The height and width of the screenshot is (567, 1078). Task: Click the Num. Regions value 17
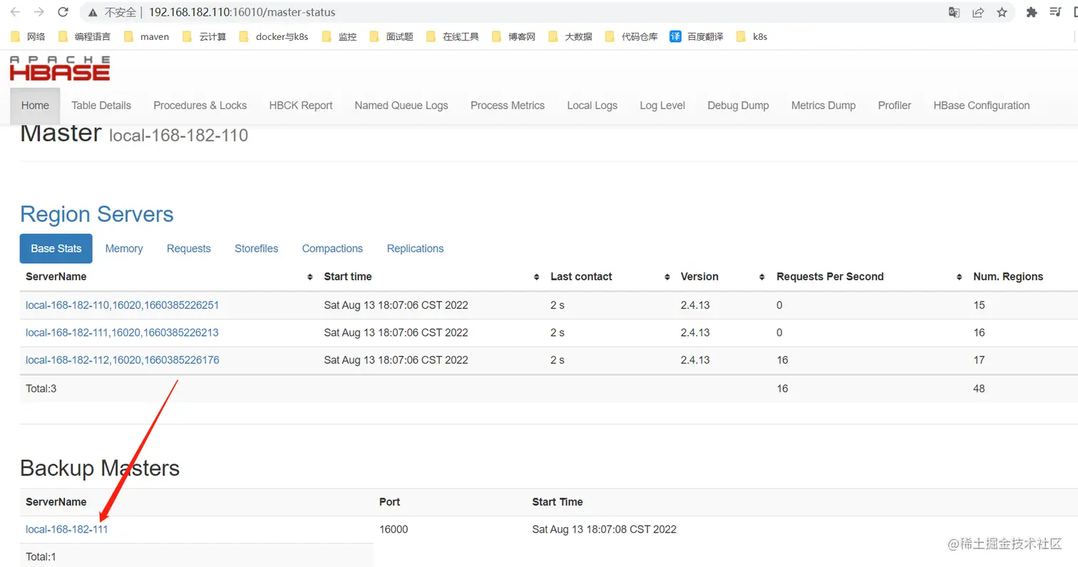[979, 360]
